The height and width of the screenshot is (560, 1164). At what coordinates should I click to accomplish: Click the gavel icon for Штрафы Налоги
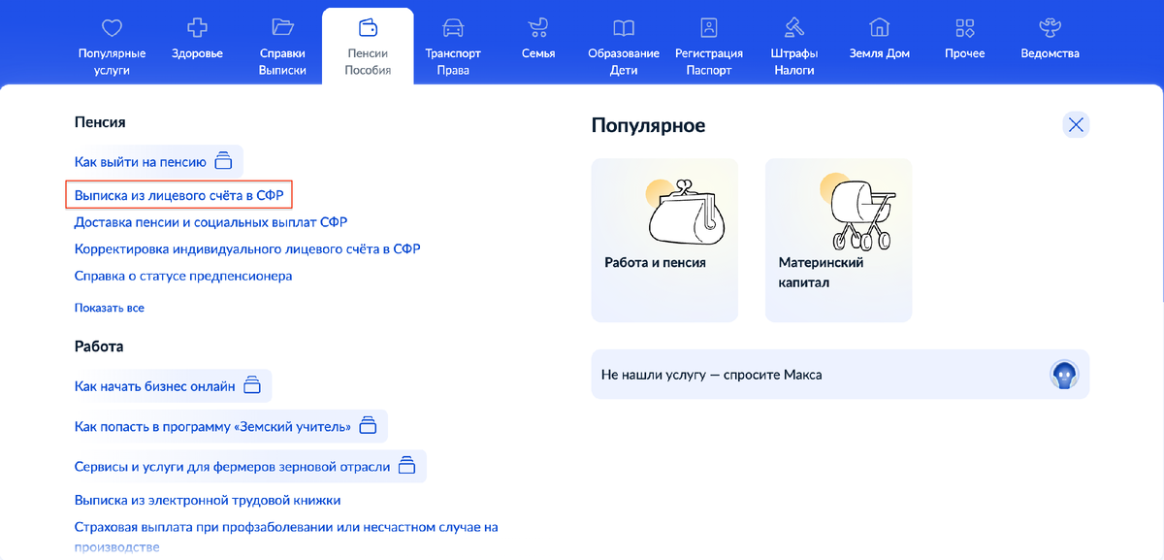click(793, 28)
